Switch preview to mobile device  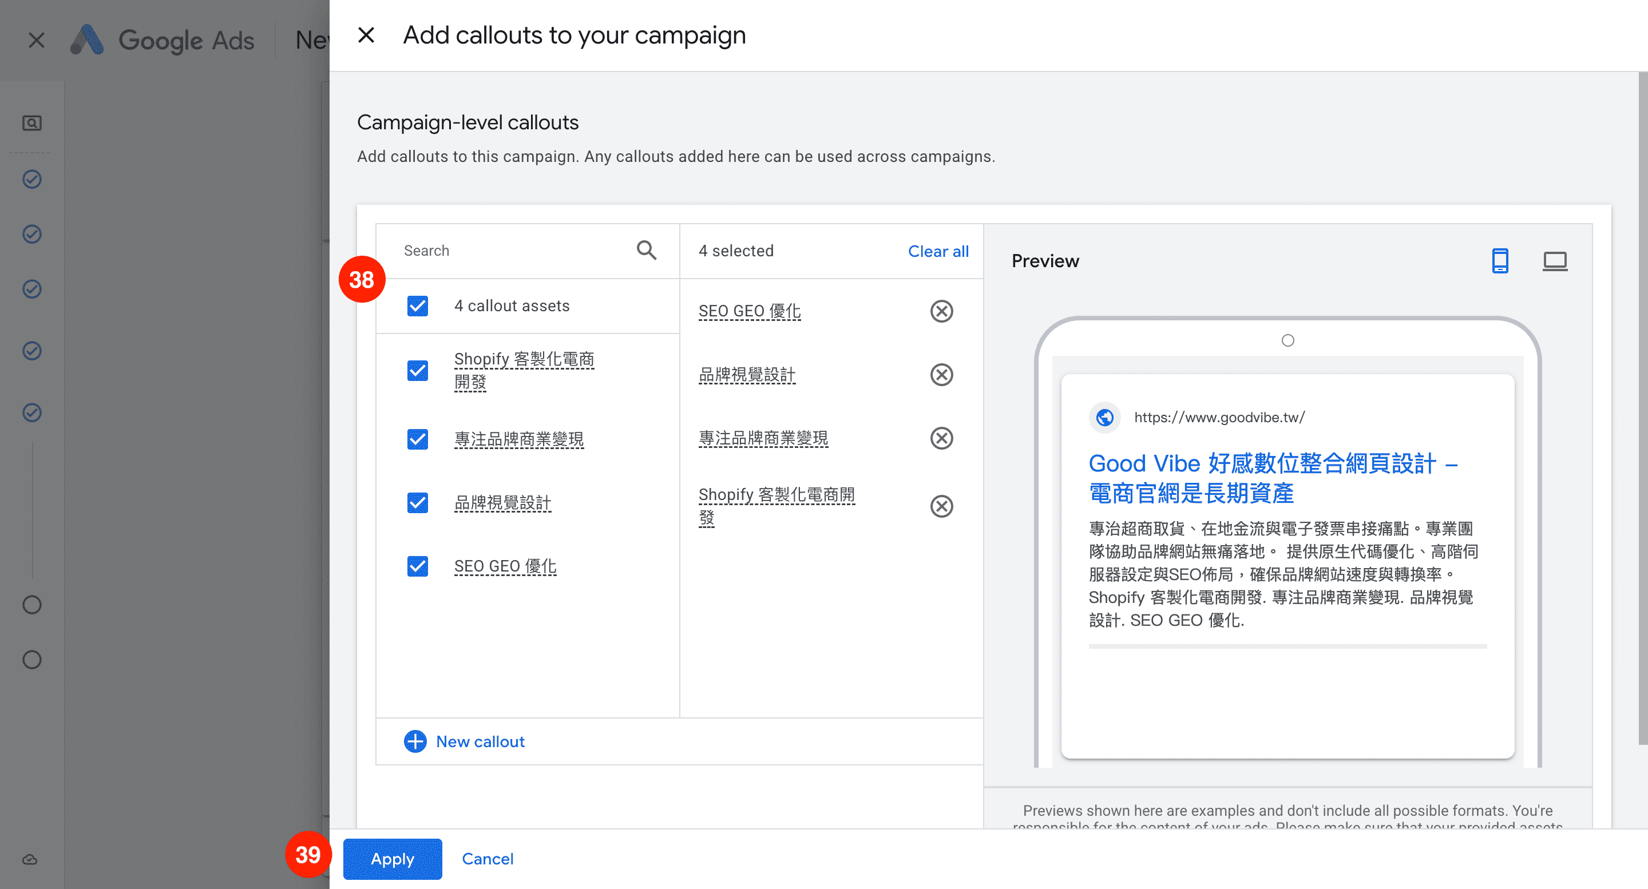tap(1500, 261)
